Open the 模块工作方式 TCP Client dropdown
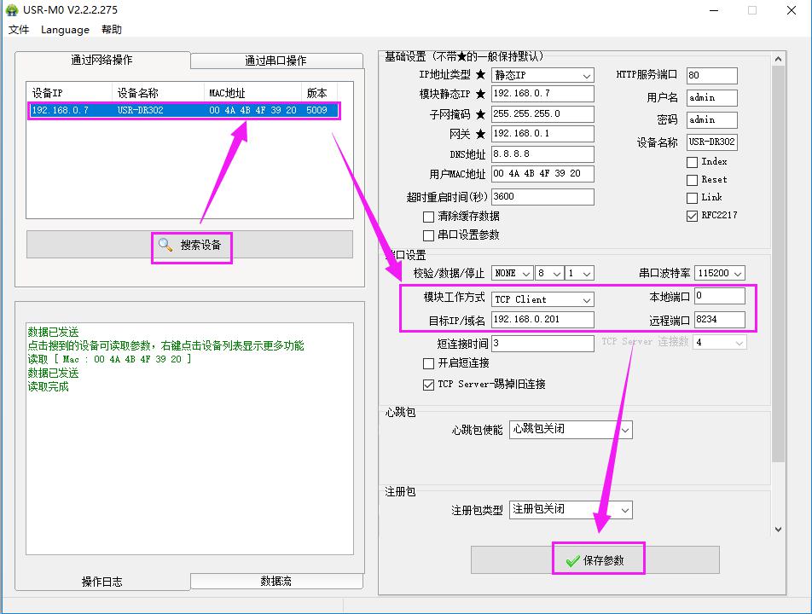The width and height of the screenshot is (812, 614). [x=586, y=299]
